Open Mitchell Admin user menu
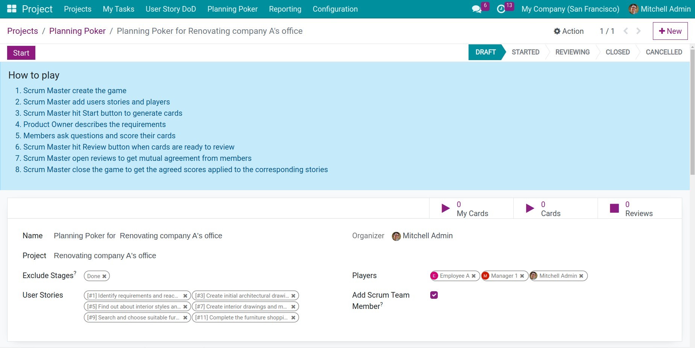 (x=660, y=9)
